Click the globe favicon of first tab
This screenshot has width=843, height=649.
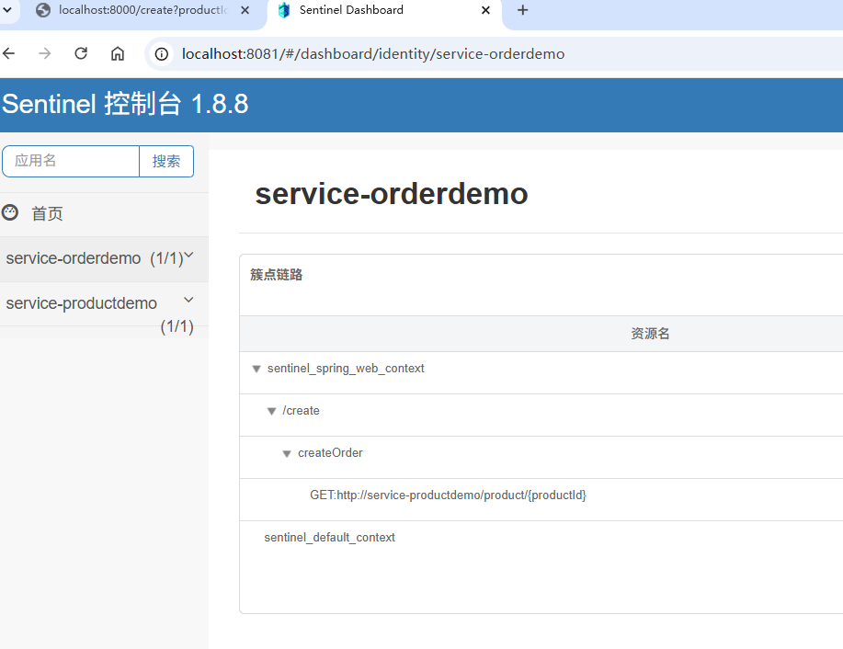click(43, 10)
